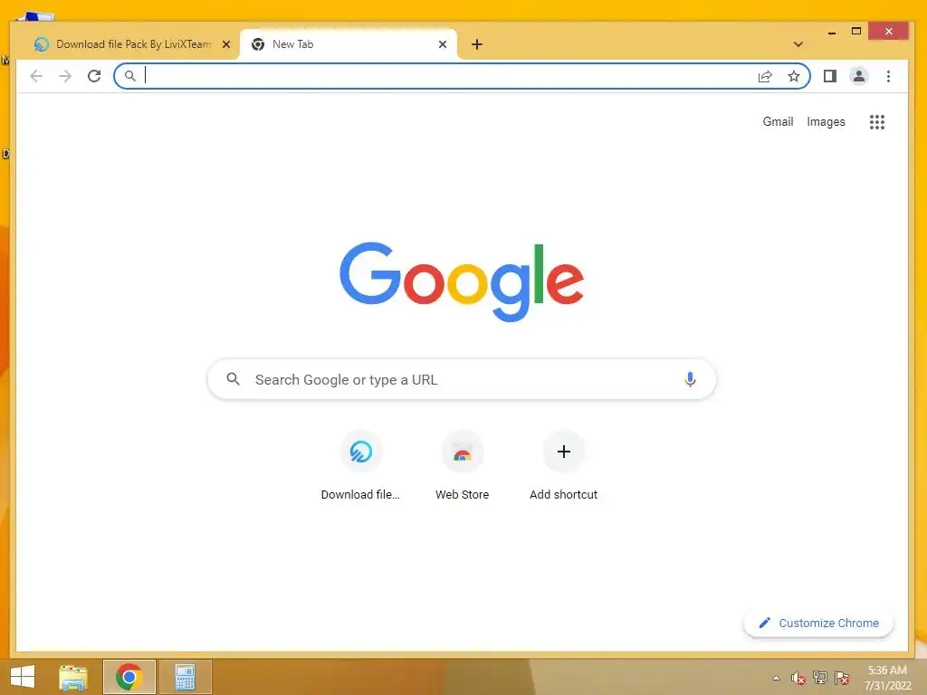This screenshot has height=695, width=927.
Task: Click the search icon in the address bar
Action: pos(130,76)
